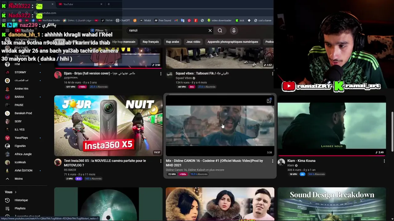
Task: Click the '577 VPH' badge under Djam video
Action: point(70,87)
